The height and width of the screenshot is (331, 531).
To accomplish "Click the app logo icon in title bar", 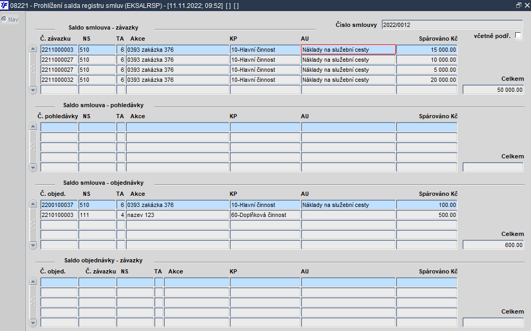I will pos(4,5).
